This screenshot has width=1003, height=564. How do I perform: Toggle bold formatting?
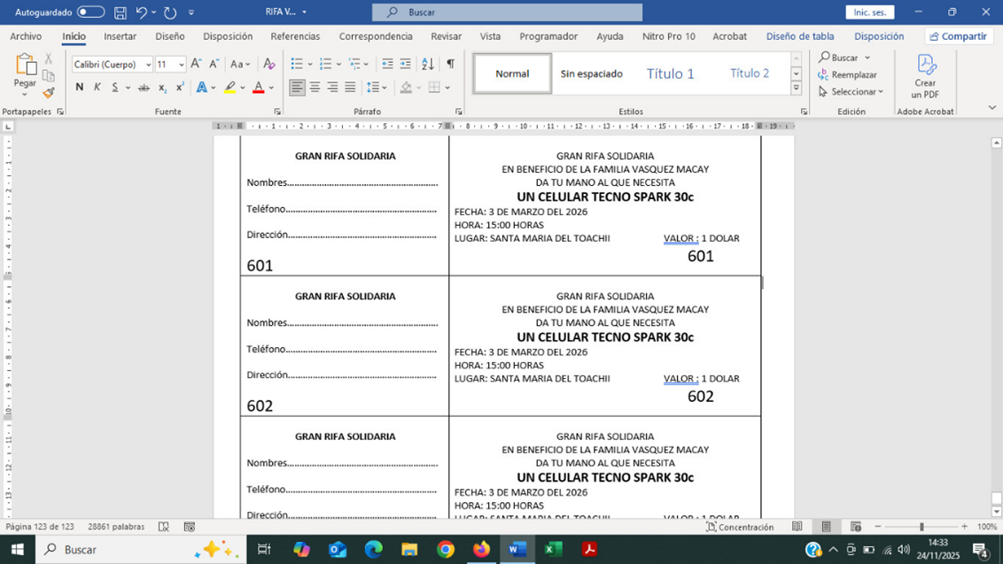80,88
